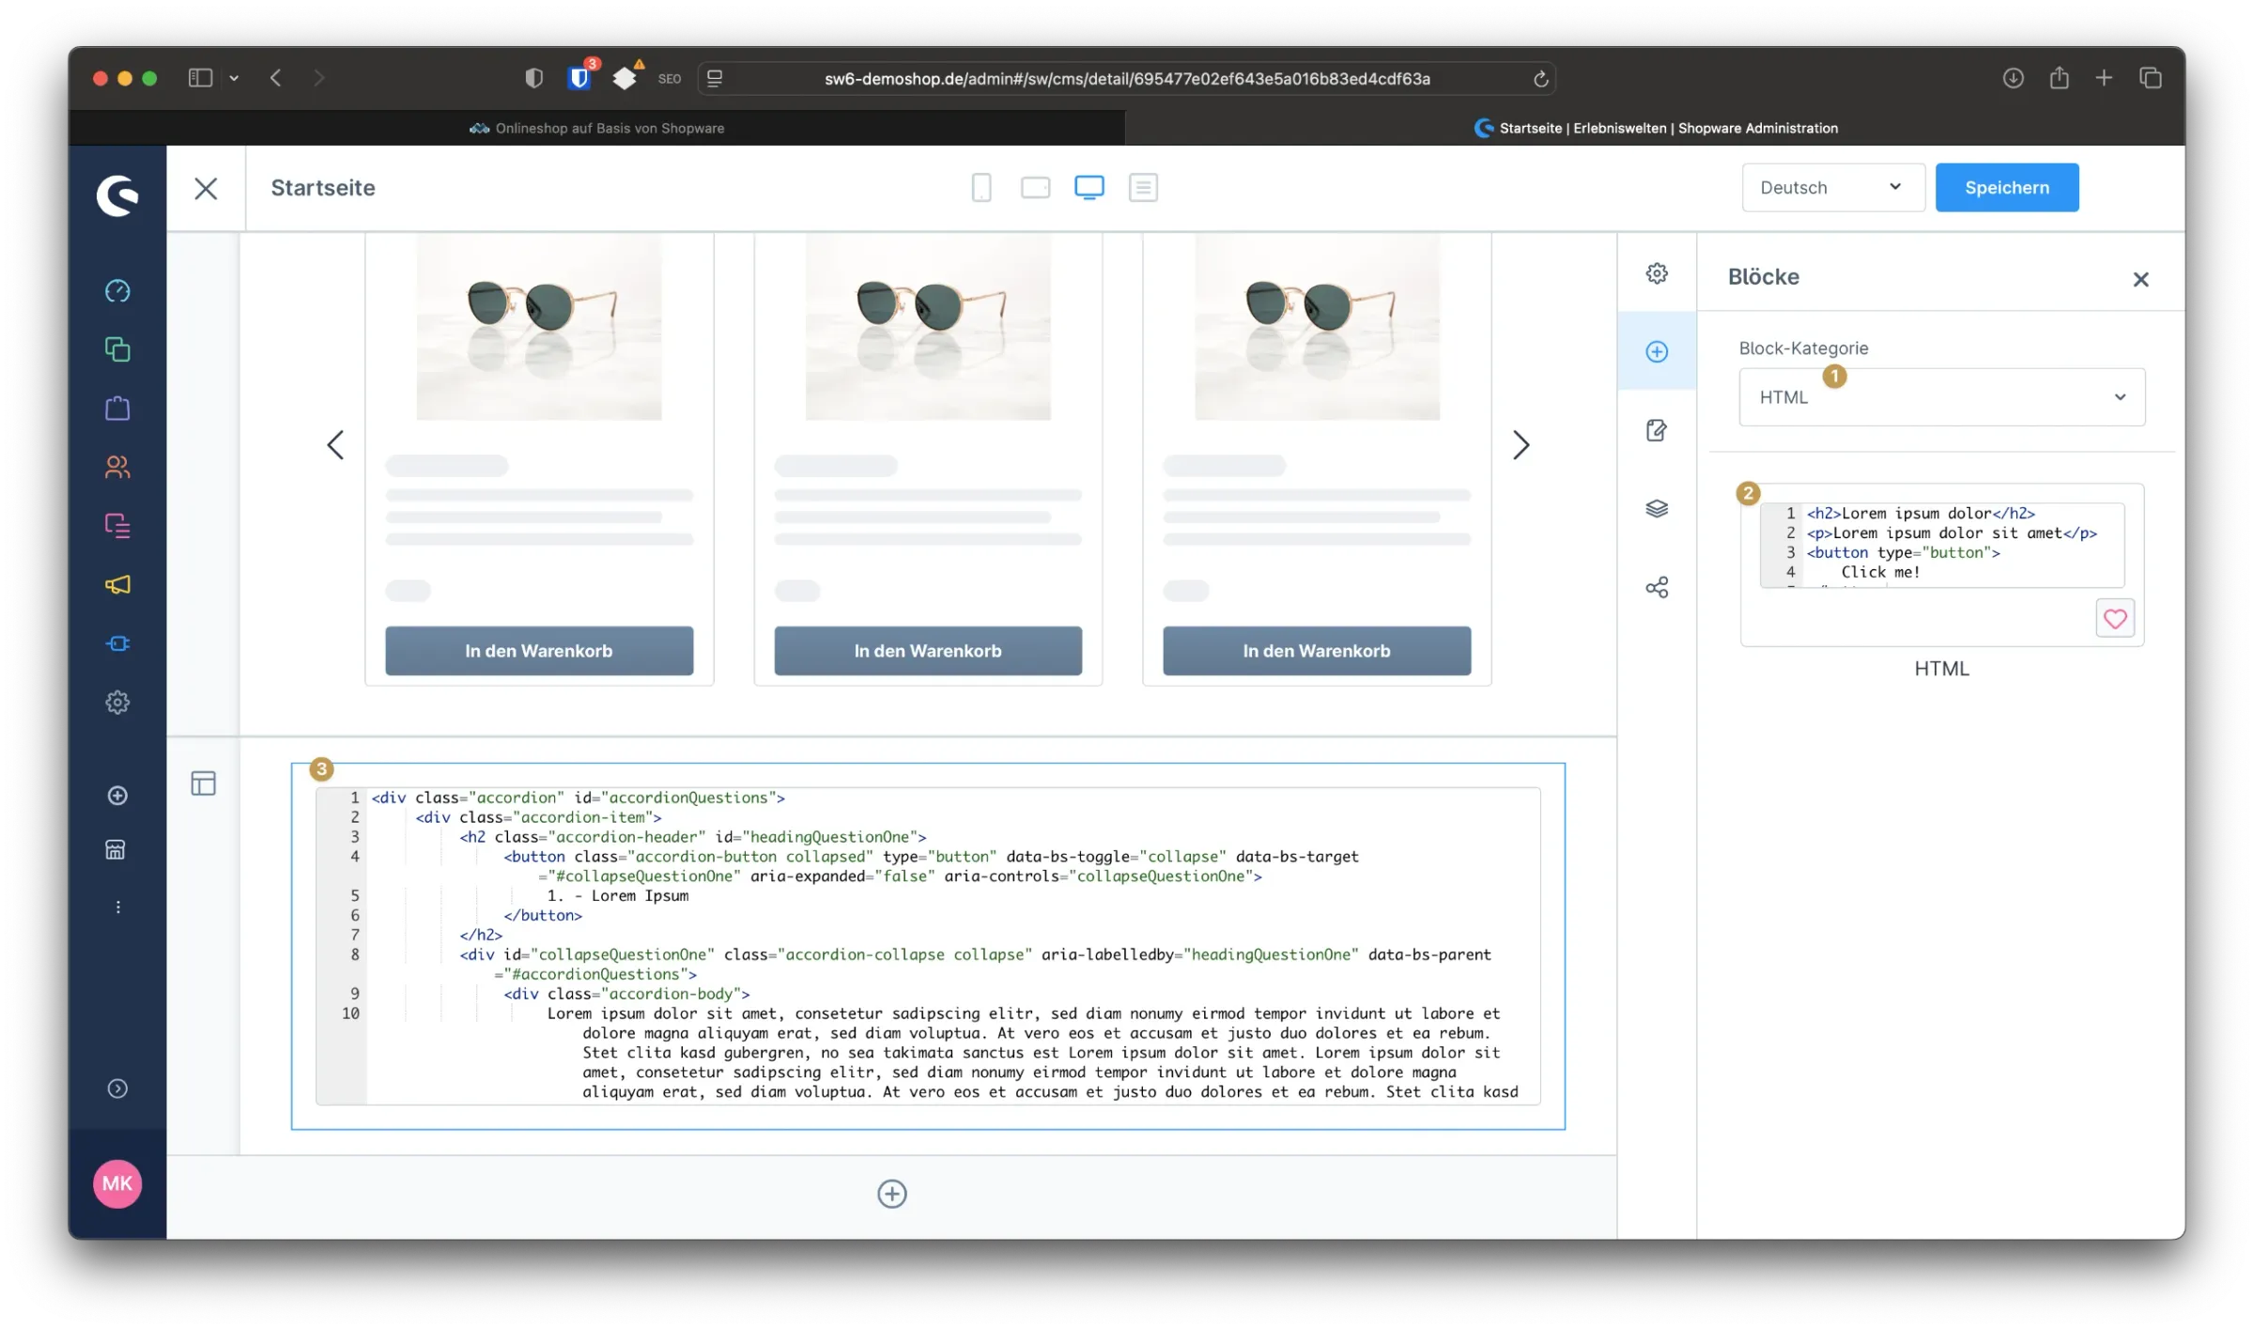The height and width of the screenshot is (1330, 2254).
Task: Open the page settings gear in CMS sidebar
Action: [x=1657, y=273]
